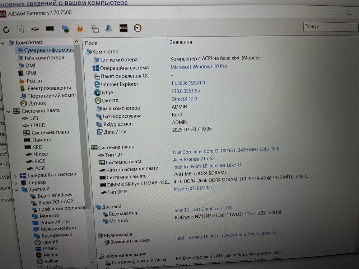This screenshot has width=359, height=269.
Task: Select ACPI in the tree
Action: (36, 168)
